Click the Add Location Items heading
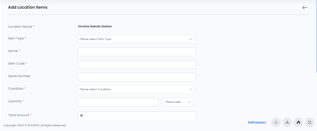 [x=28, y=7]
